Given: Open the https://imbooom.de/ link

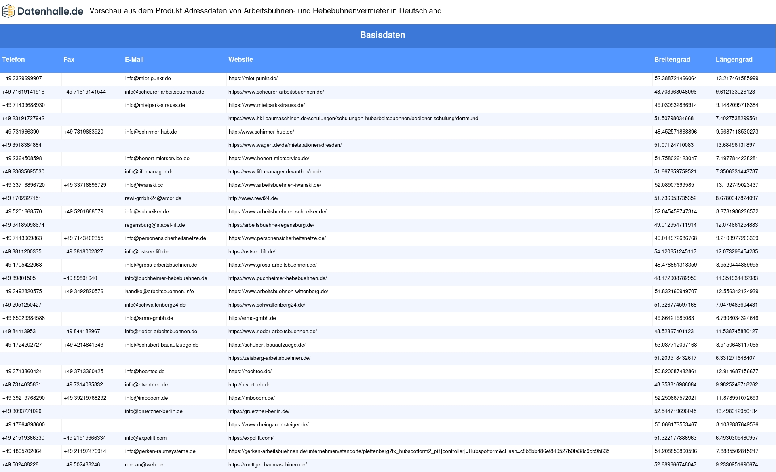Looking at the screenshot, I should pyautogui.click(x=251, y=398).
